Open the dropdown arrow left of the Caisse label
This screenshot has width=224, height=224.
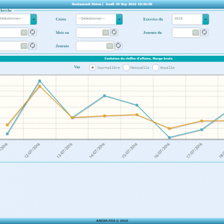pyautogui.click(x=33, y=19)
